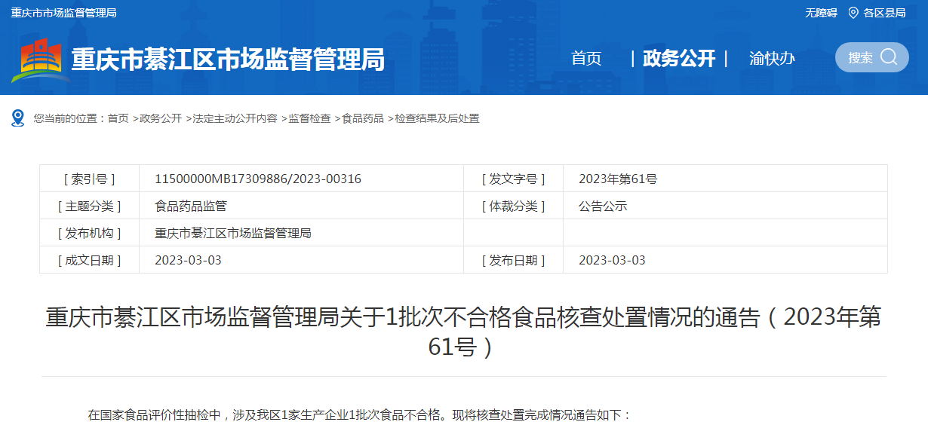The width and height of the screenshot is (928, 425).
Task: Click the 索引号 label cell
Action: [x=90, y=179]
